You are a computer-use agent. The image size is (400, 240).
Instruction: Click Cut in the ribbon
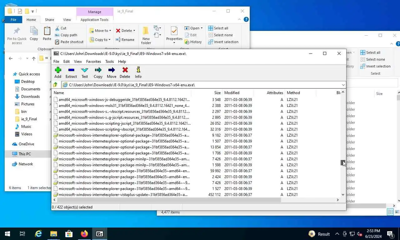[61, 28]
